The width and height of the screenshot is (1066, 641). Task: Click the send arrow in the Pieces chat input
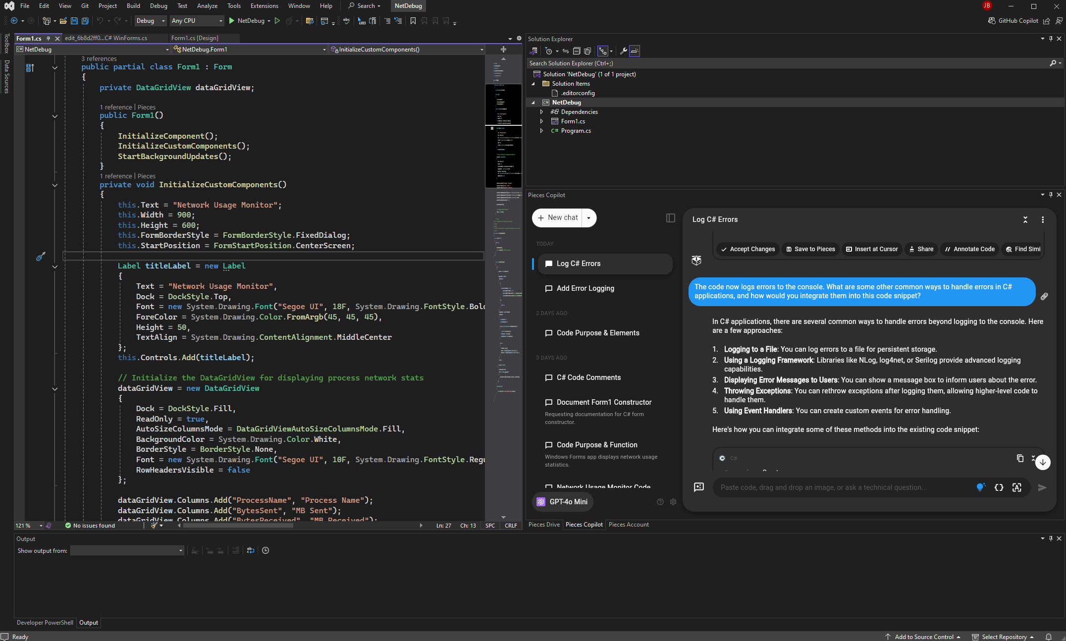(1042, 487)
